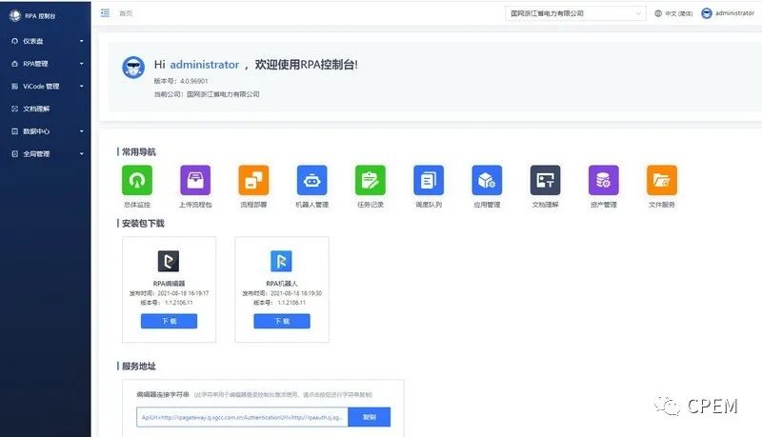Click 常用导航 section heading
Image resolution: width=762 pixels, height=437 pixels.
tap(138, 152)
